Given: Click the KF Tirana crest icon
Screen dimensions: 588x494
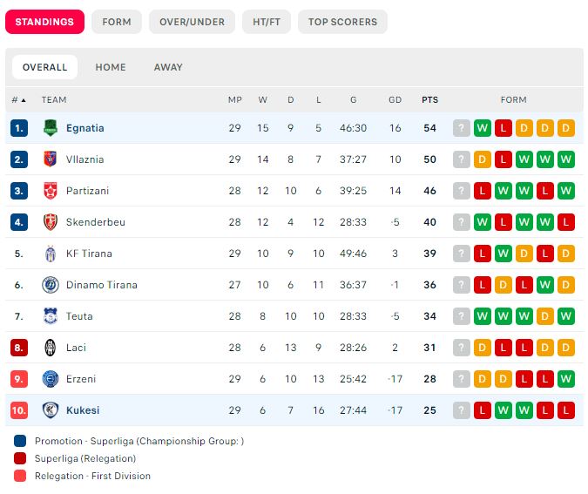Looking at the screenshot, I should [51, 254].
